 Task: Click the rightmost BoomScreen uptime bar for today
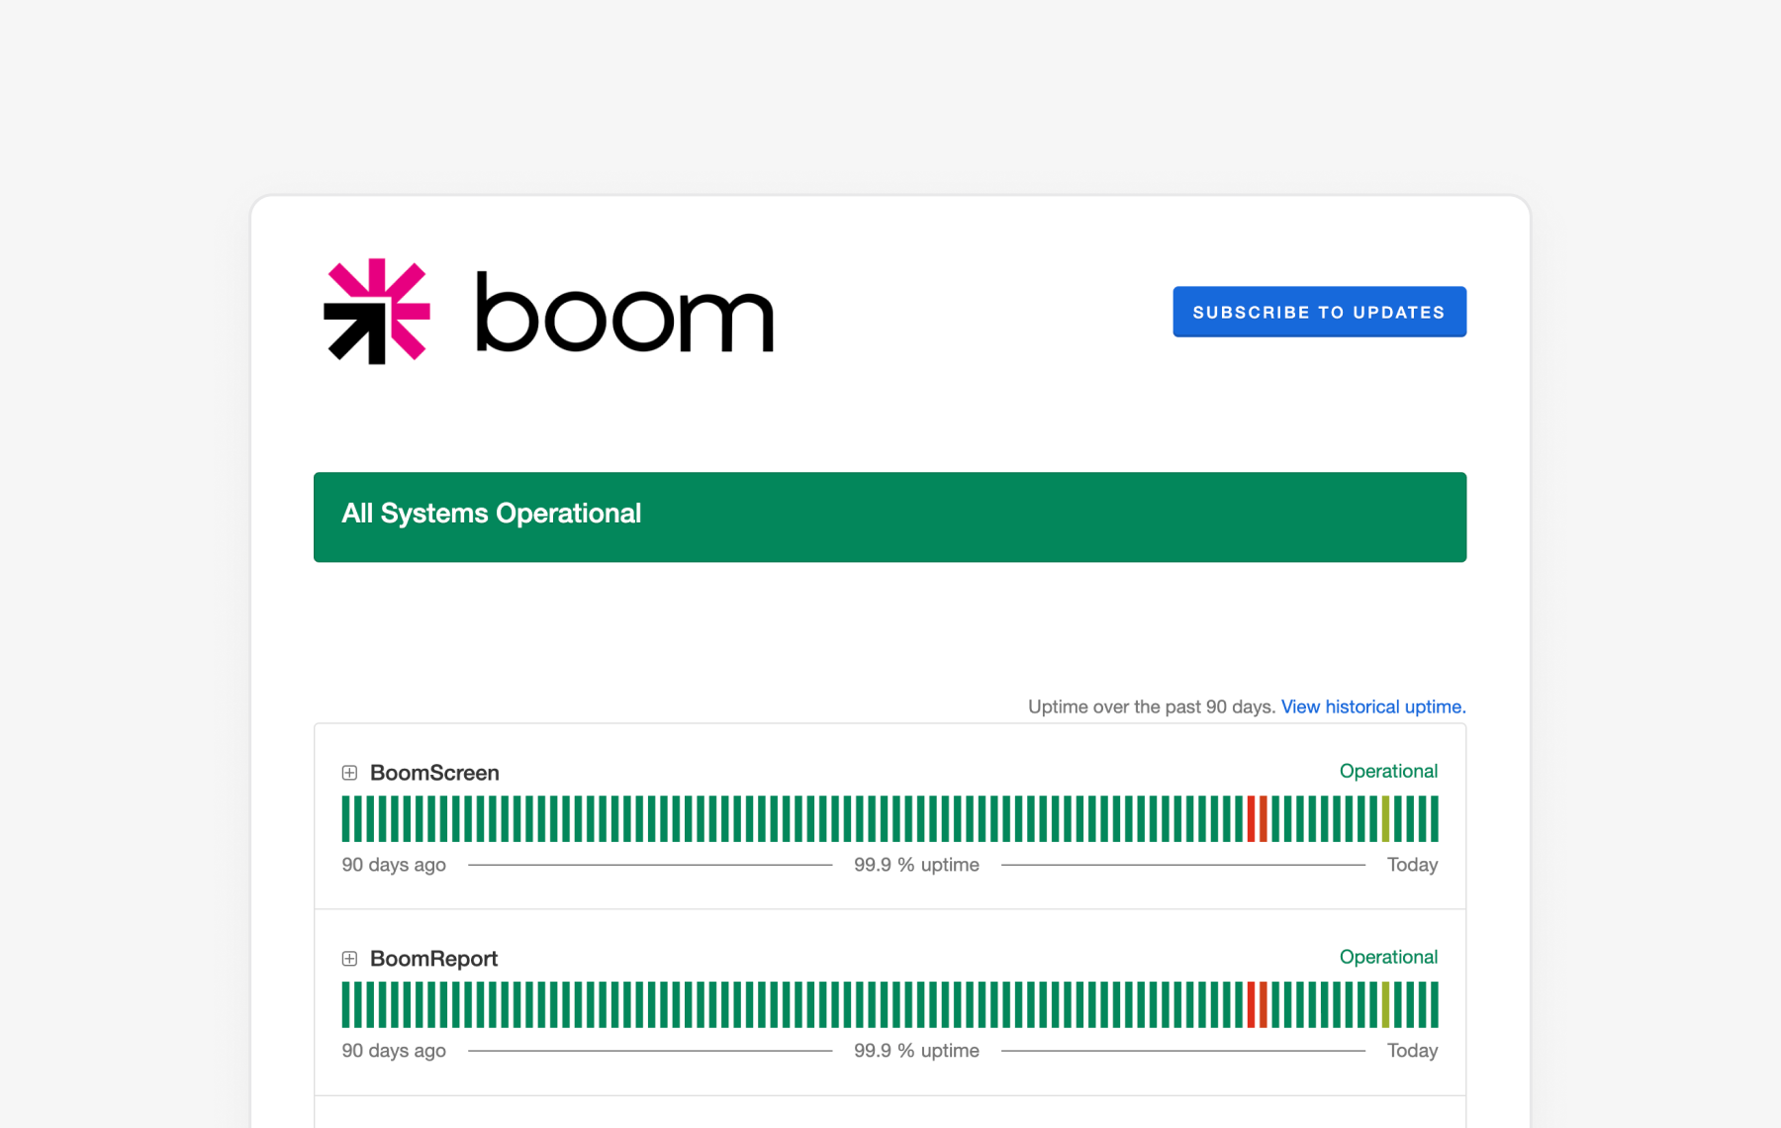coord(1435,819)
